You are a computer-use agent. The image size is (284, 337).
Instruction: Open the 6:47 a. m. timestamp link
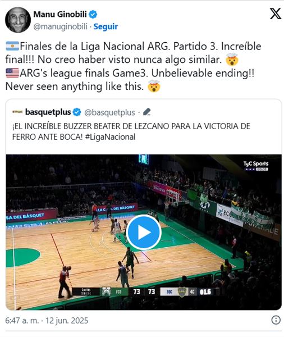click(22, 321)
